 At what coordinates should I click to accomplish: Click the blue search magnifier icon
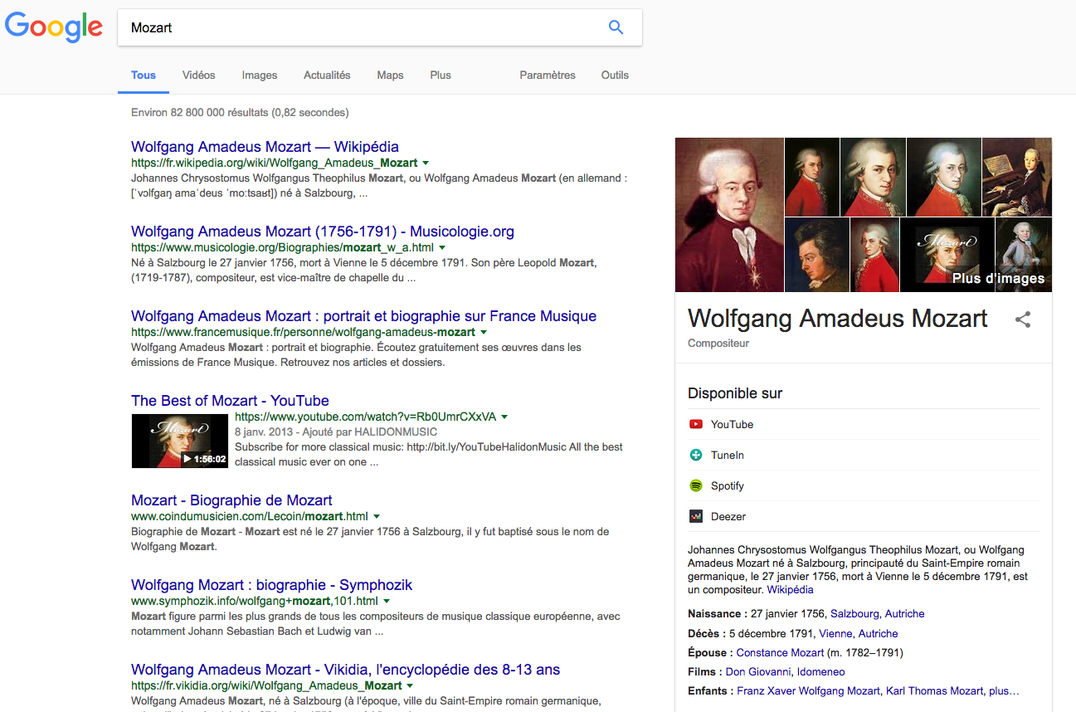(x=616, y=27)
